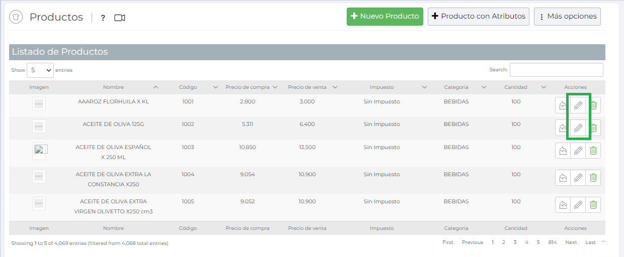Image resolution: width=624 pixels, height=257 pixels.
Task: Click BEBIDAS category in code 1001 row
Action: pos(456,101)
